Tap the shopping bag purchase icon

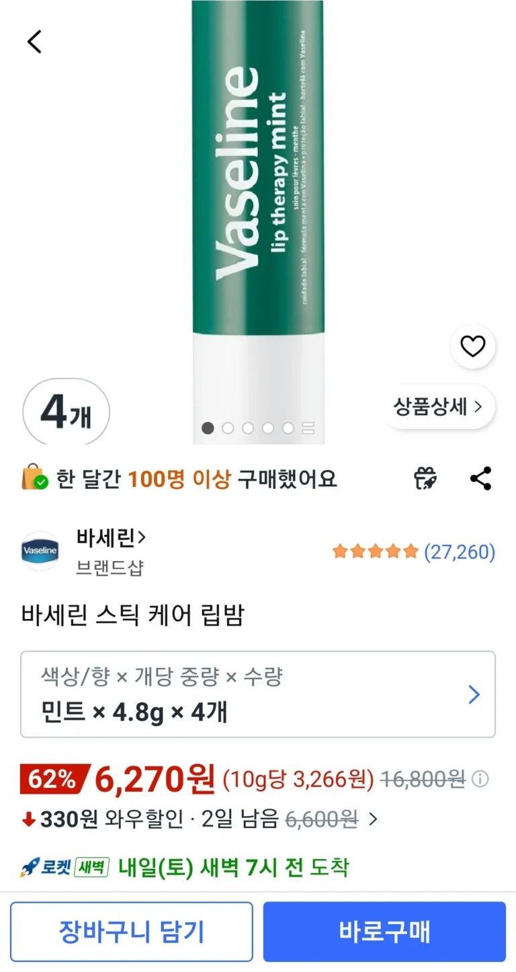click(35, 478)
